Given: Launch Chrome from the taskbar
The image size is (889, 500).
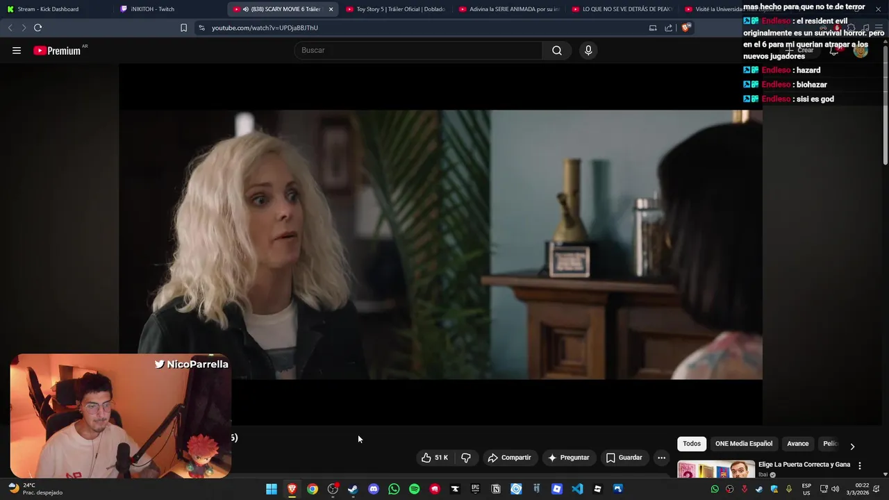Looking at the screenshot, I should [x=313, y=489].
